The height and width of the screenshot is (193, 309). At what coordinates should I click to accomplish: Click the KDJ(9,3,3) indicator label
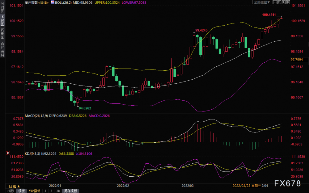coord(32,153)
